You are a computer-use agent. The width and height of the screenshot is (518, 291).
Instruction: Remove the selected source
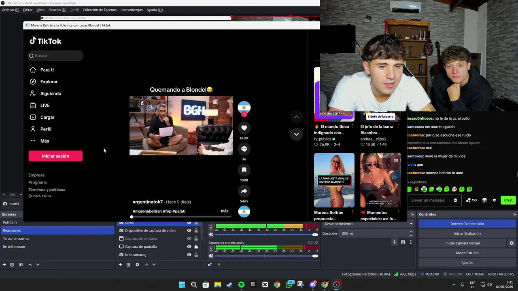pos(128,265)
